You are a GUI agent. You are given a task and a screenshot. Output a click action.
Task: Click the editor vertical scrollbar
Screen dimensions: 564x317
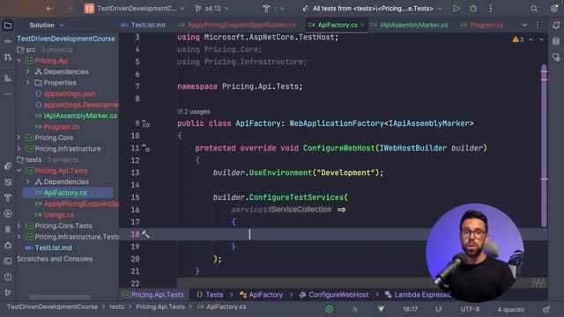click(544, 145)
